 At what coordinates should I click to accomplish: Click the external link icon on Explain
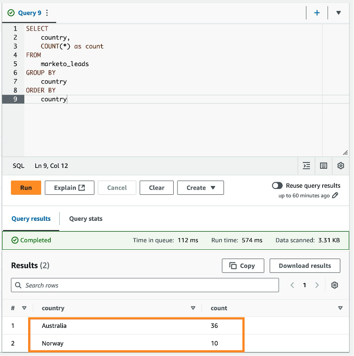tap(82, 188)
